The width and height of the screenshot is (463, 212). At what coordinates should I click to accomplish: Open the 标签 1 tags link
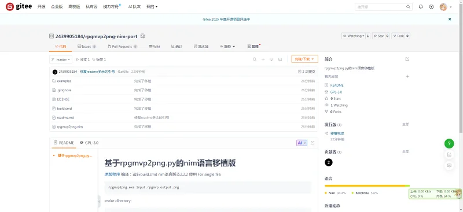[x=99, y=59]
